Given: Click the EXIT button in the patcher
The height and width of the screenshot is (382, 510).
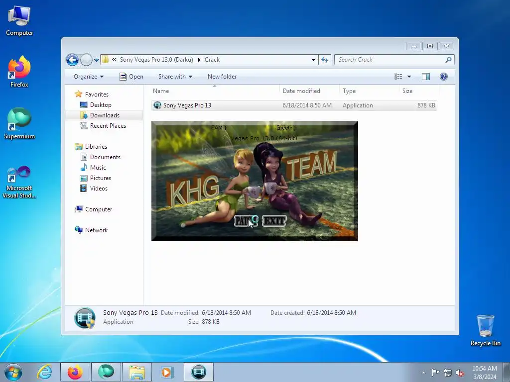Looking at the screenshot, I should coord(274,221).
